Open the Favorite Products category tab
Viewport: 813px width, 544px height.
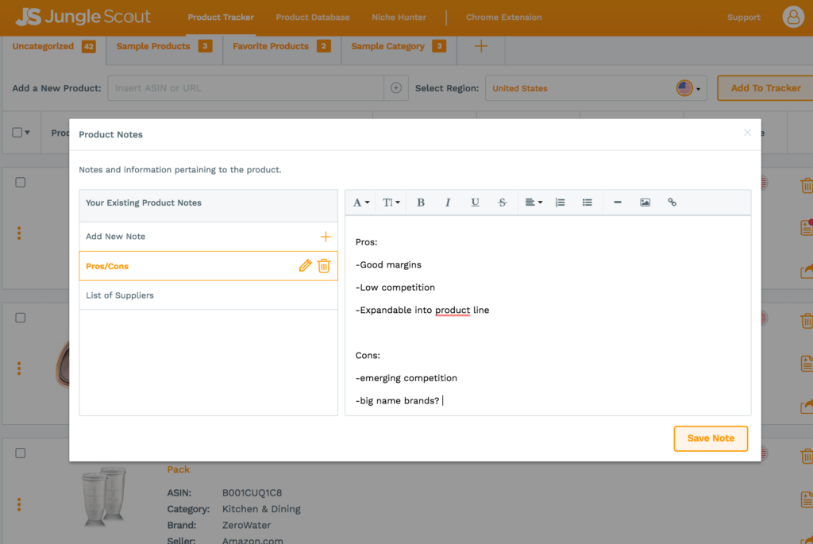pyautogui.click(x=271, y=46)
